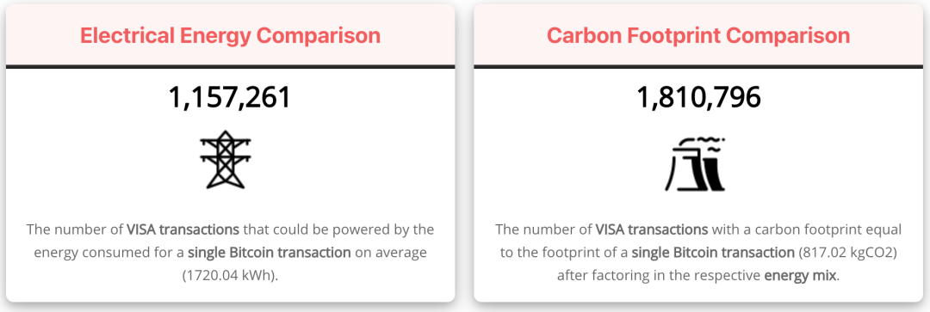Click bold 'VISA transactions' in carbon card
This screenshot has width=930, height=312.
[x=651, y=229]
